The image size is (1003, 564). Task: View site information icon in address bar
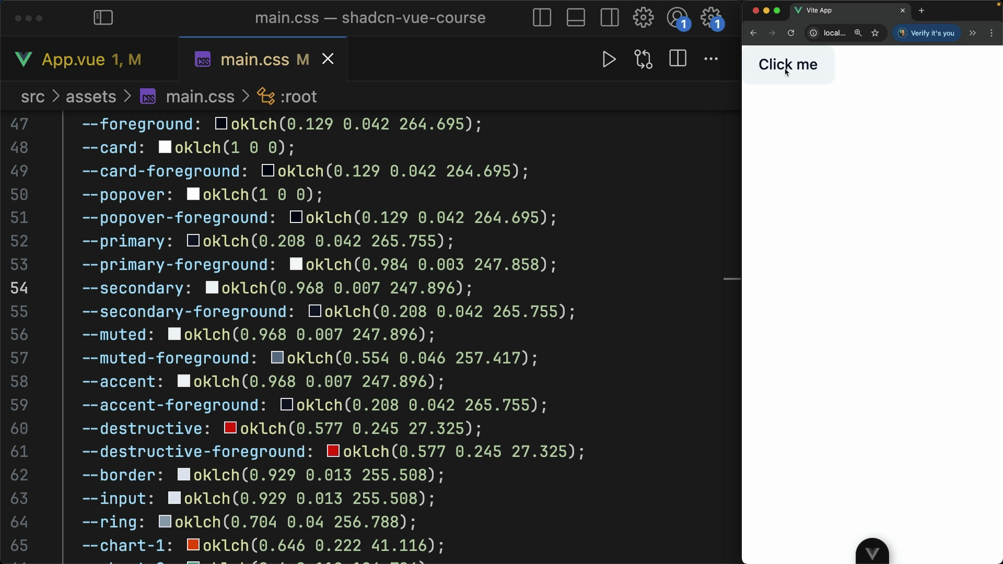(813, 33)
